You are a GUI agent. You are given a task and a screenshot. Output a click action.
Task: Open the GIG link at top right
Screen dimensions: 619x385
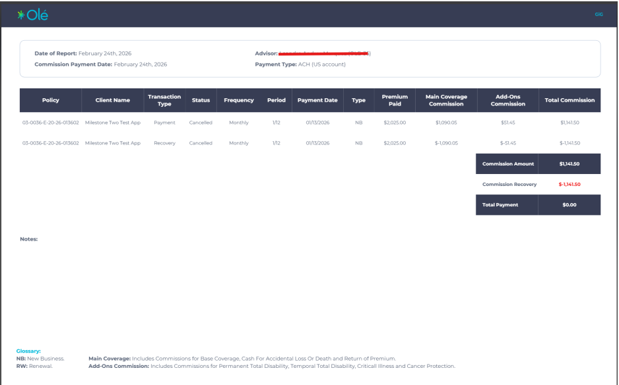click(599, 15)
